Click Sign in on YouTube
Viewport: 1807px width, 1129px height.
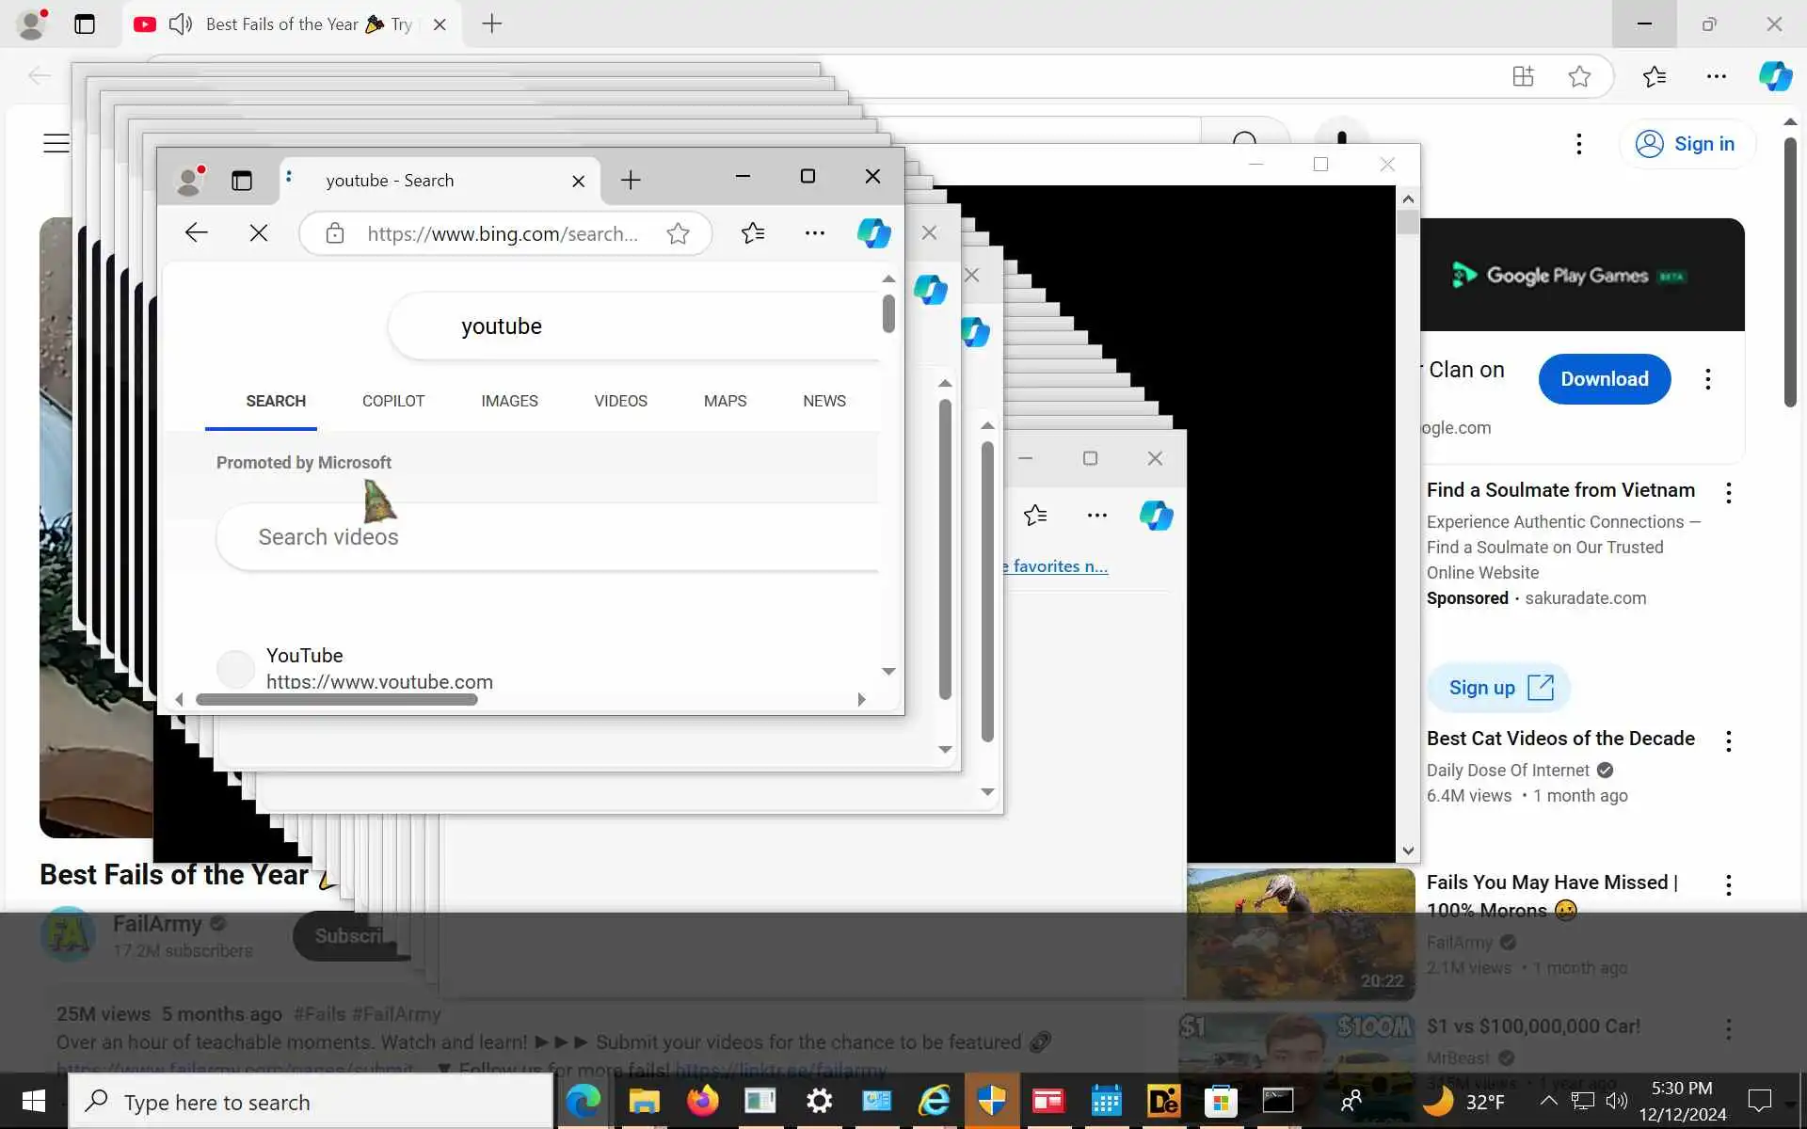point(1687,144)
